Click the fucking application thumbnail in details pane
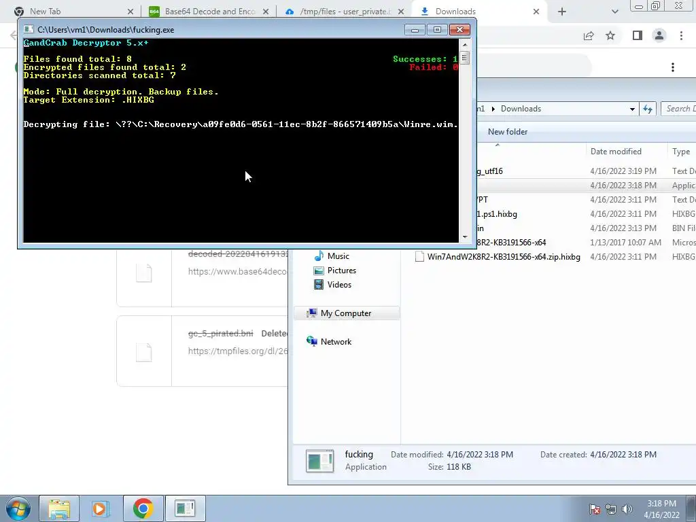The width and height of the screenshot is (696, 522). tap(319, 462)
